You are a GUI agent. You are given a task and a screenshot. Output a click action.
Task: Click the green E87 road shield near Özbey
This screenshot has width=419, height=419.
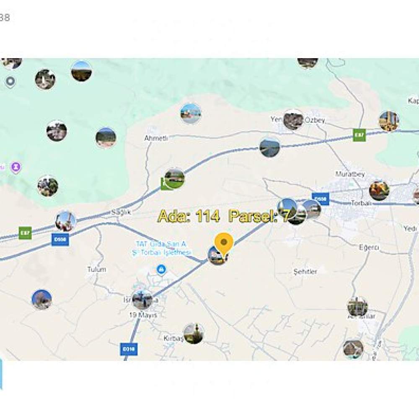360,135
